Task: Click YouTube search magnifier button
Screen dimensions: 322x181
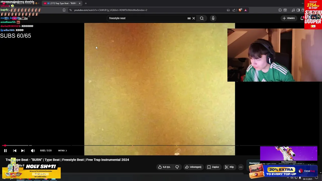Action: click(x=202, y=18)
